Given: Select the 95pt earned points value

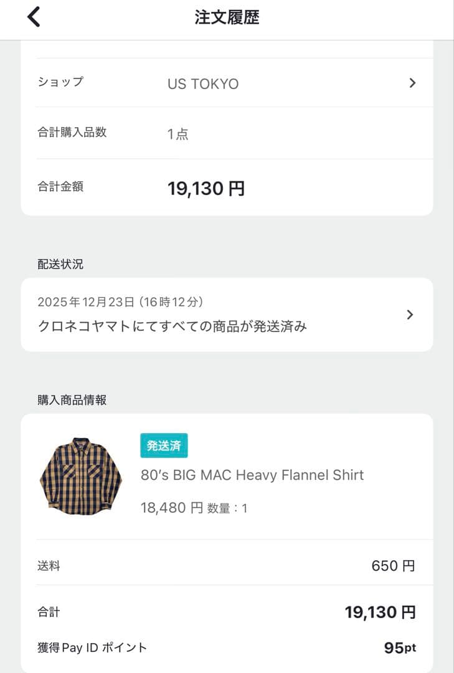Looking at the screenshot, I should tap(400, 648).
